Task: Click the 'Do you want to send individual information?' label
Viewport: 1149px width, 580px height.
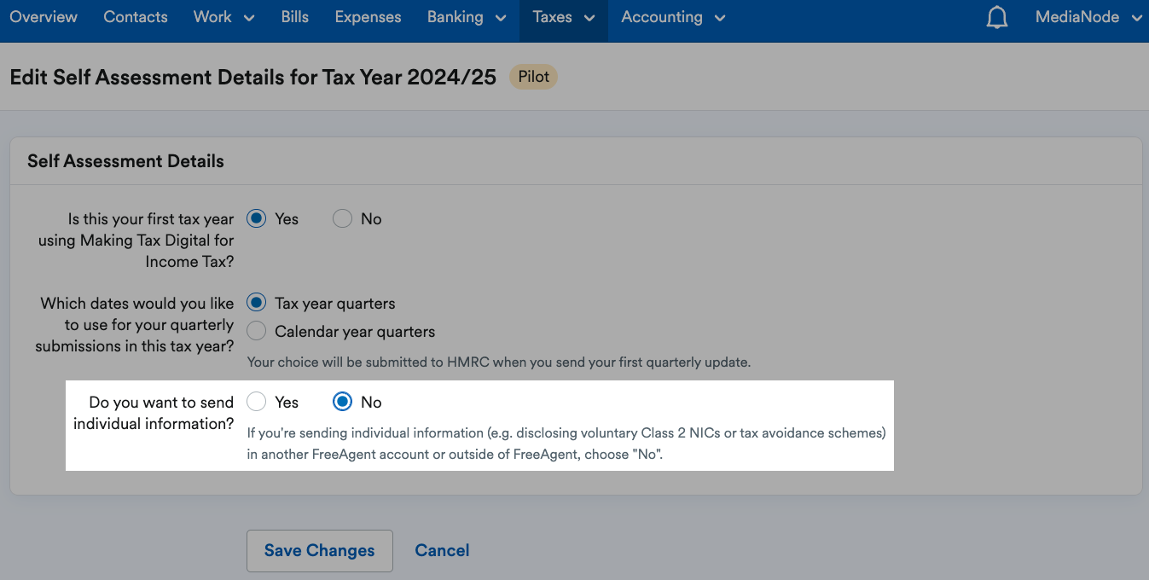Action: 154,413
